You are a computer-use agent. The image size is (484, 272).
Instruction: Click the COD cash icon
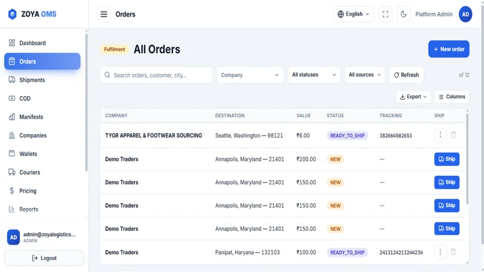pyautogui.click(x=11, y=99)
